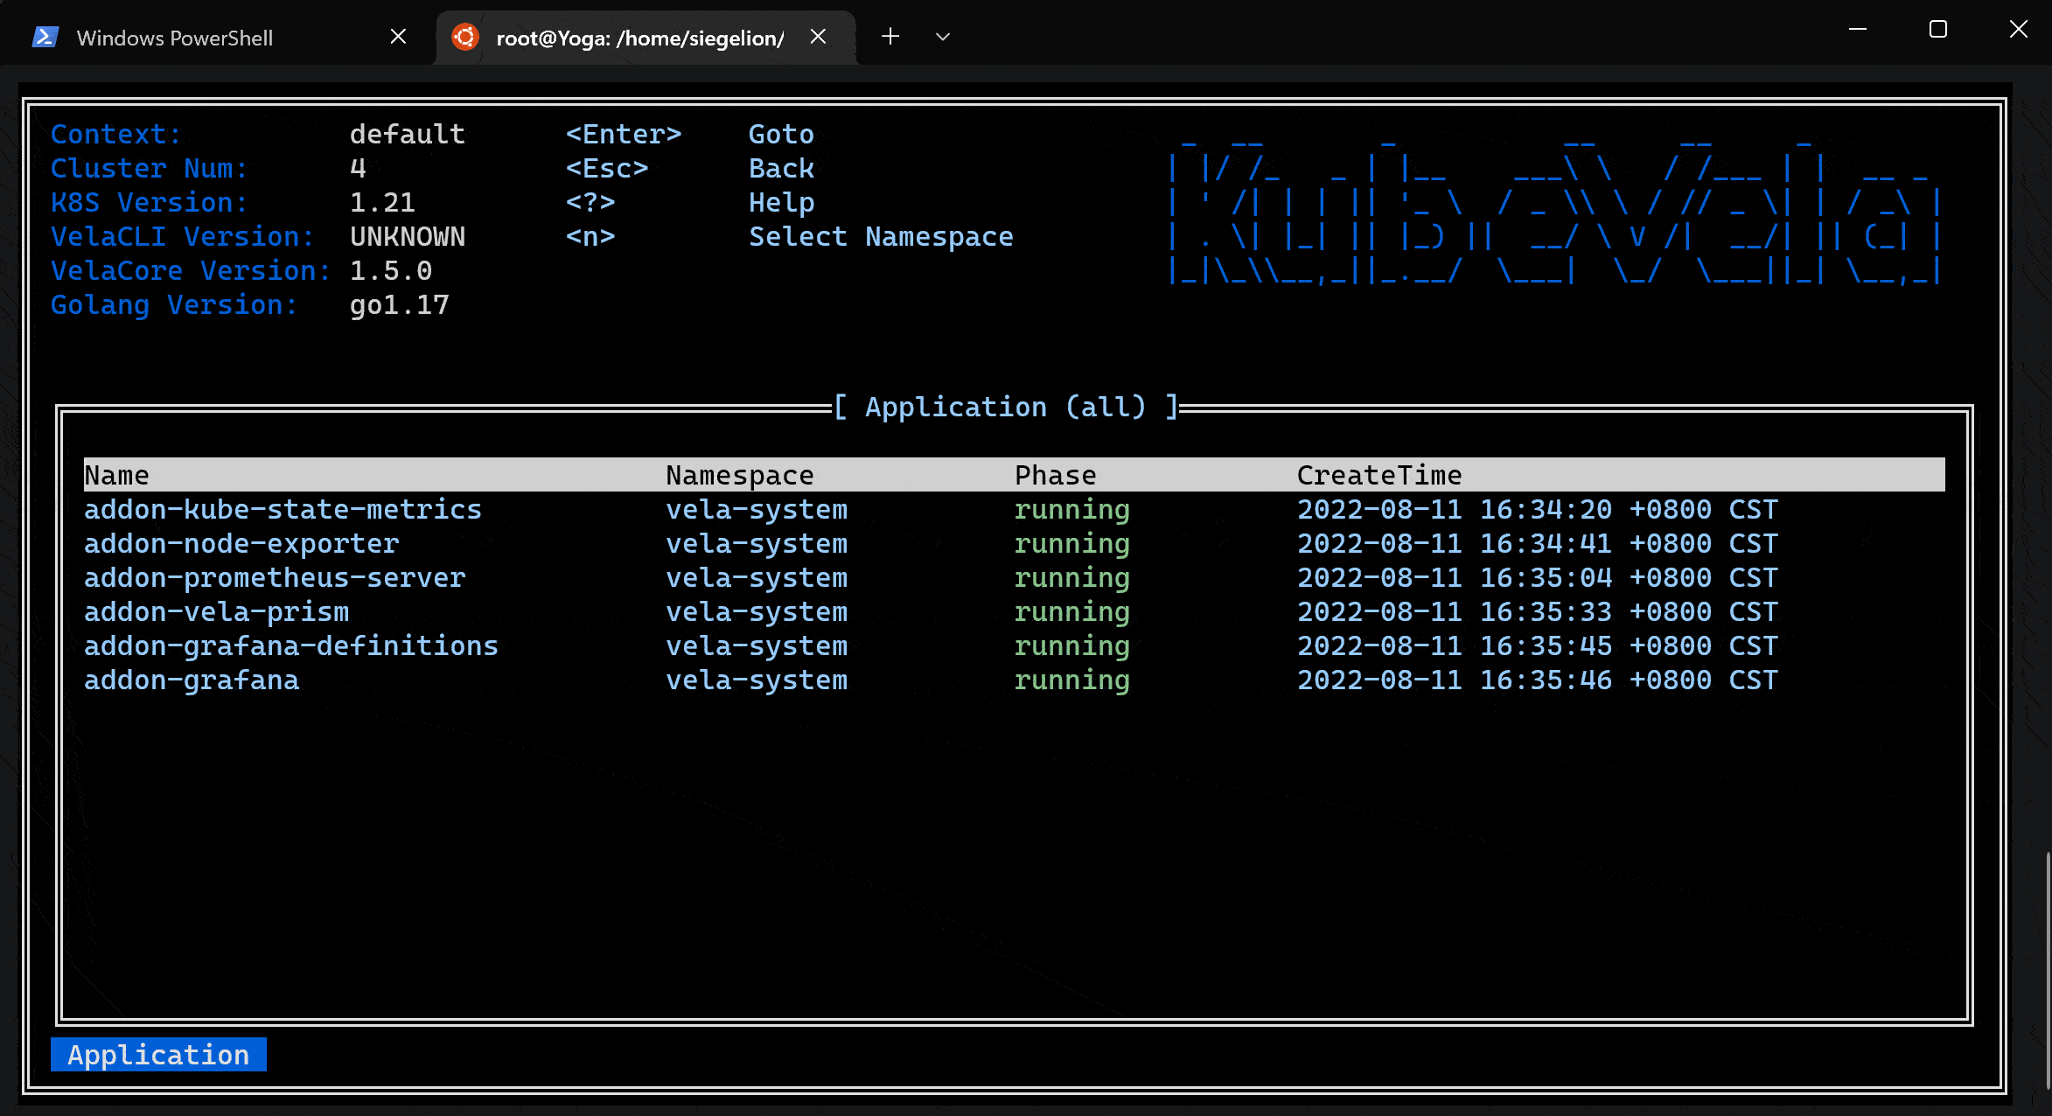
Task: Switch to Windows PowerShell tab
Action: (175, 38)
